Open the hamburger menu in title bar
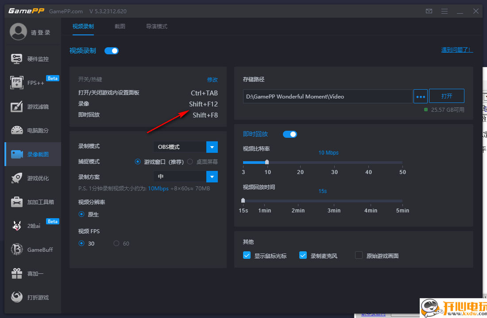Screen dimensions: 487x318 point(444,11)
